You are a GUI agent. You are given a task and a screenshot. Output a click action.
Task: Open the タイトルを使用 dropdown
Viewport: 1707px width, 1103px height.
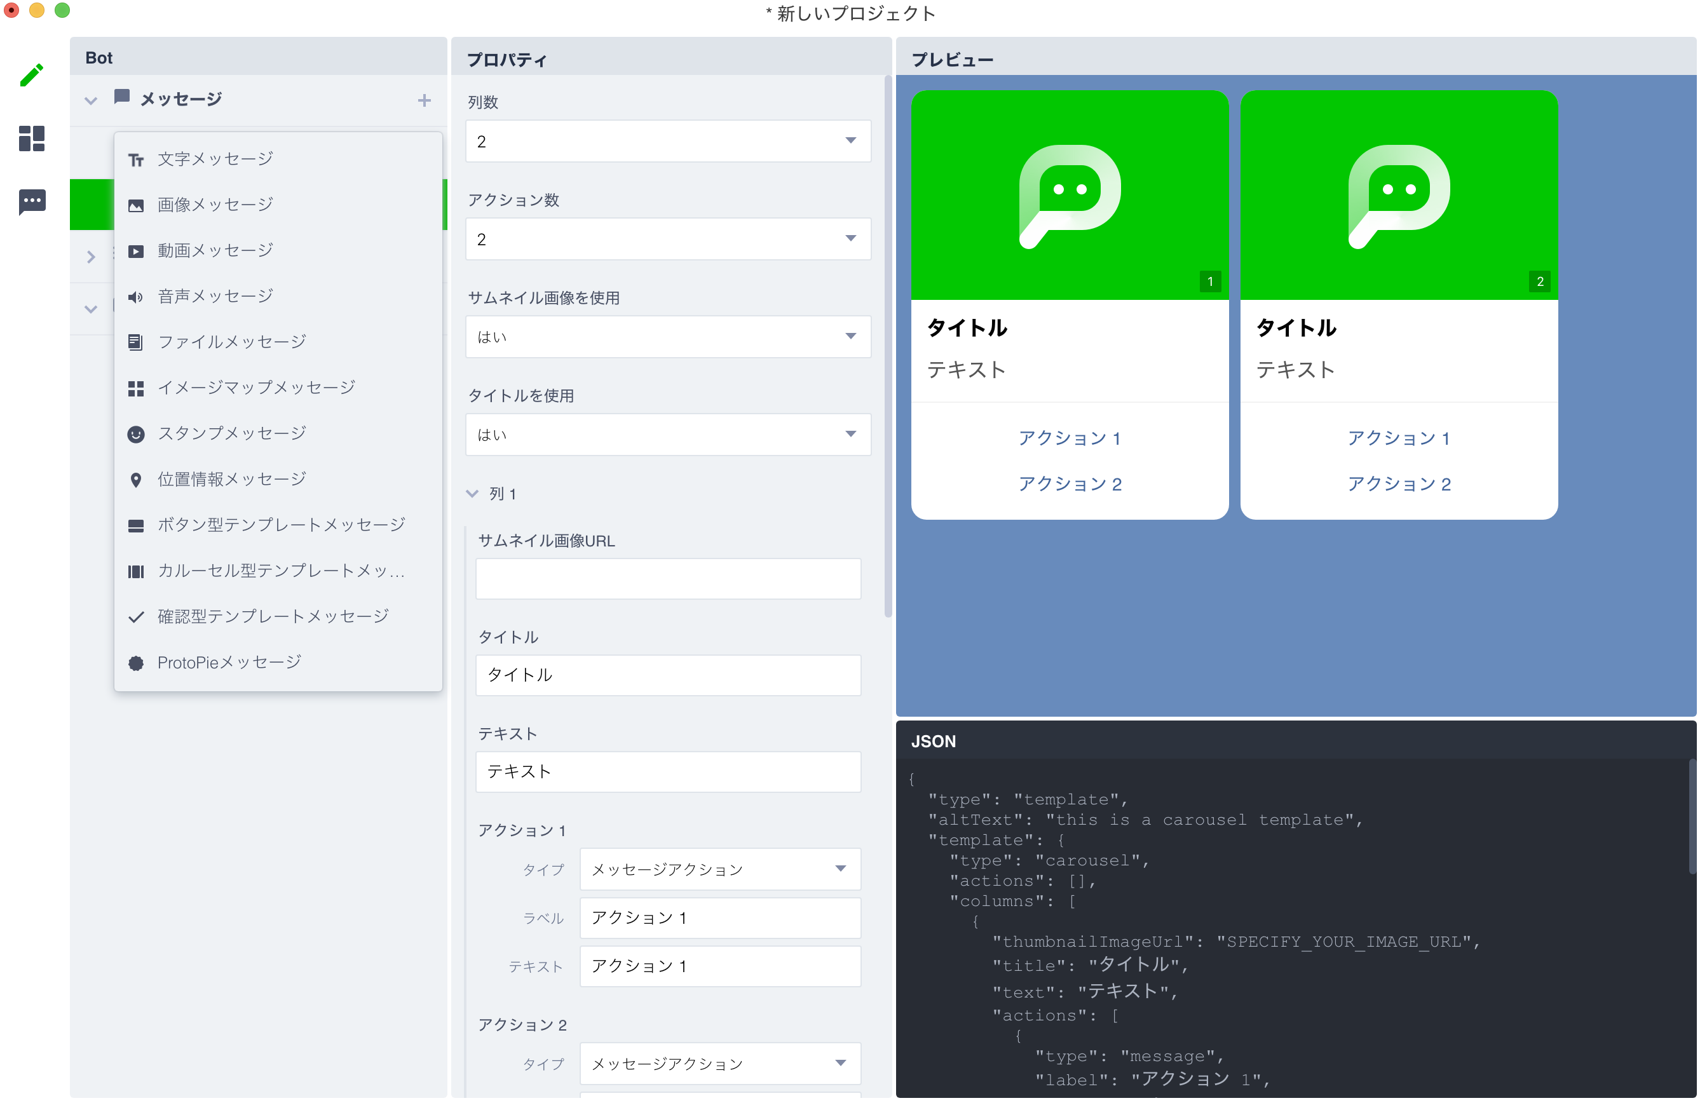(668, 435)
